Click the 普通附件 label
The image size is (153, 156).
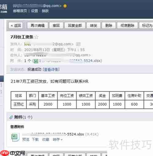click(17, 127)
